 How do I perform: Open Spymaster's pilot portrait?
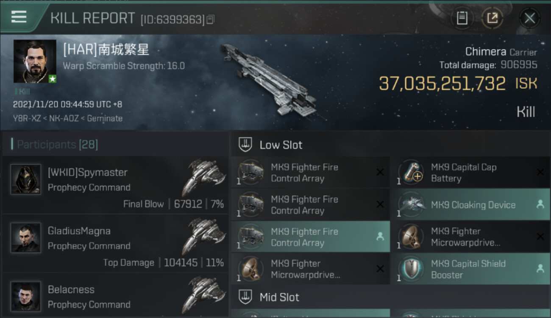point(26,179)
